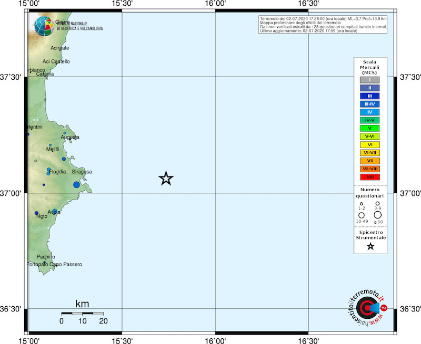Click the INGV globe logo

pyautogui.click(x=44, y=25)
